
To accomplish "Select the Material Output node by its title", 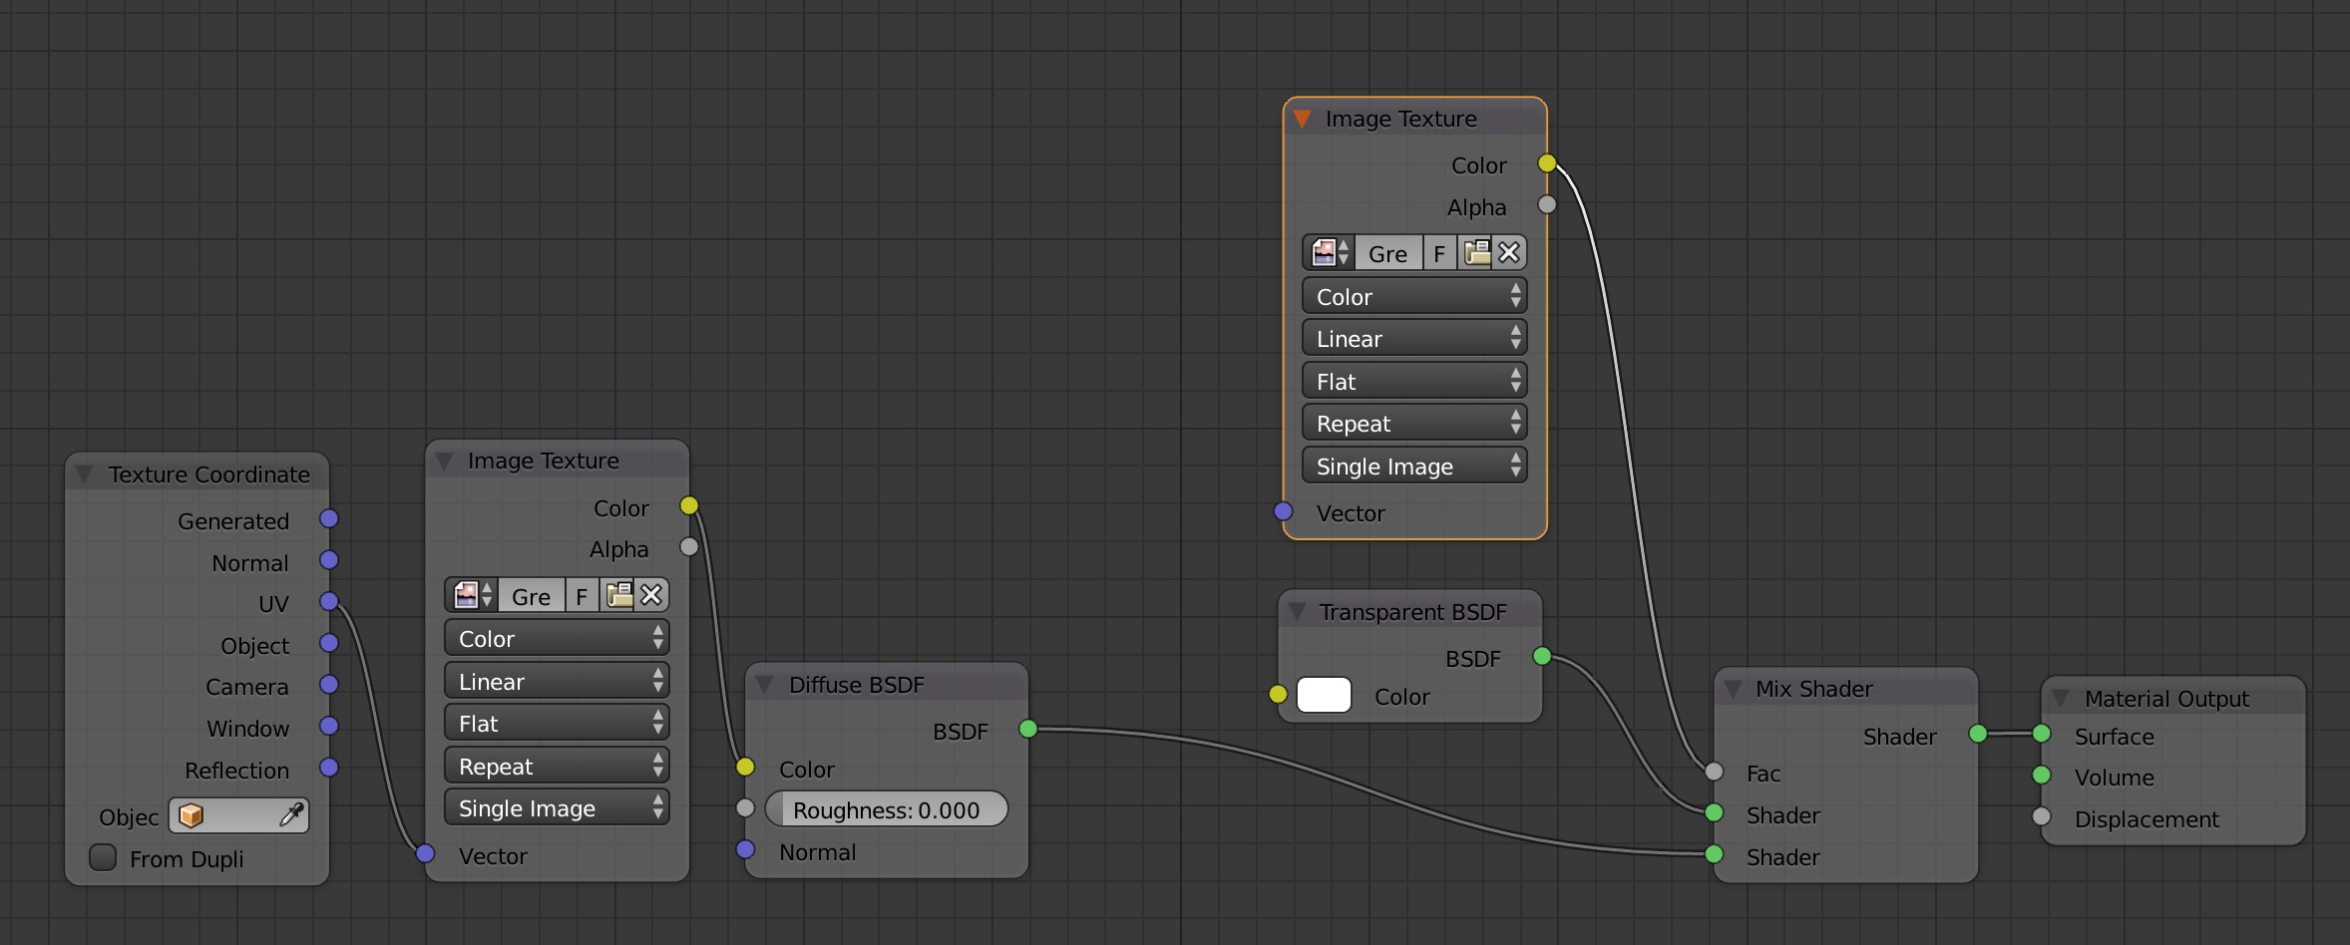I will point(2166,699).
